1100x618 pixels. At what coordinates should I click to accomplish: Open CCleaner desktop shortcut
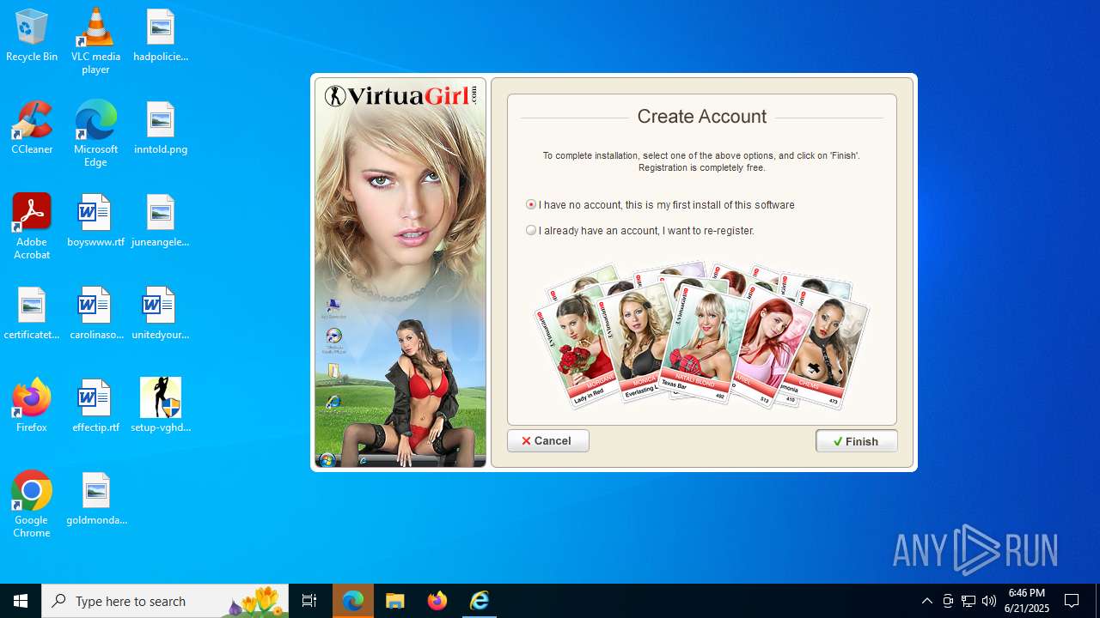[x=32, y=129]
